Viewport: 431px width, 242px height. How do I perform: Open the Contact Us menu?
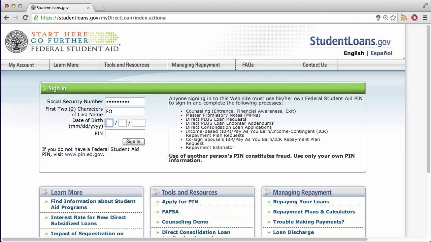(314, 65)
